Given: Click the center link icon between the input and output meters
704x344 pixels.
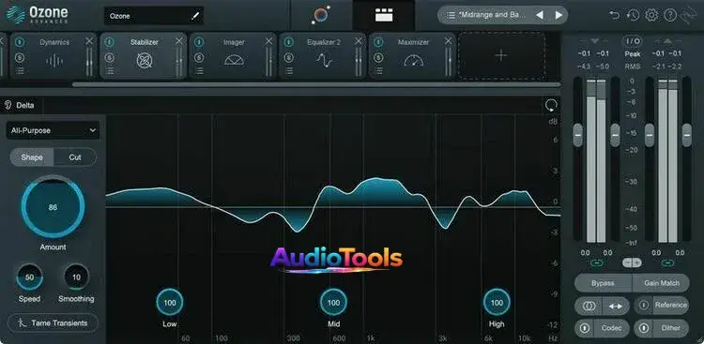Looking at the screenshot, I should [x=632, y=262].
